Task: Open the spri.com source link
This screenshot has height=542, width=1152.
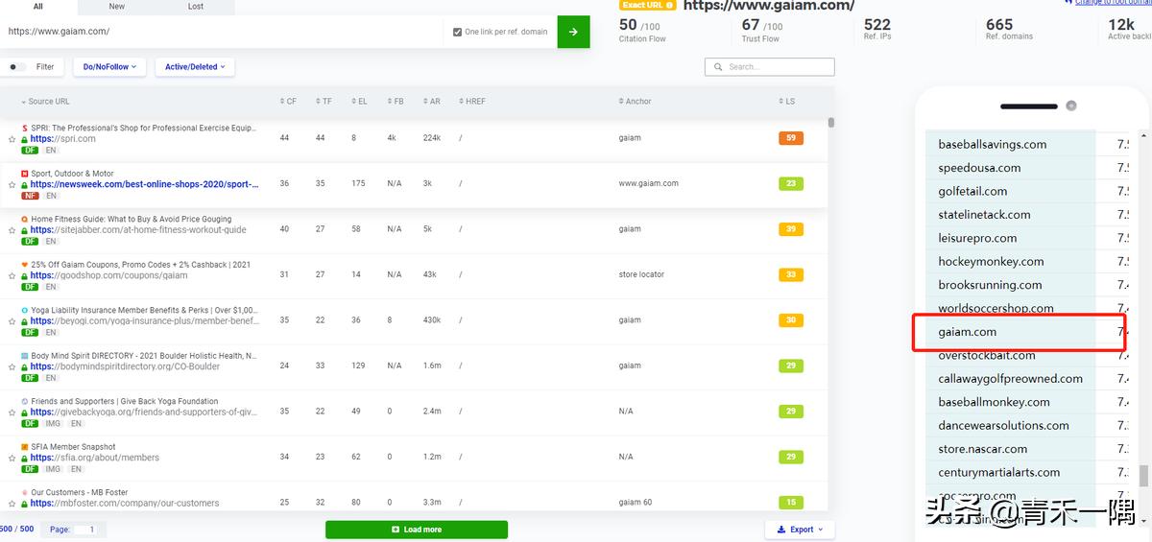Action: [x=63, y=139]
